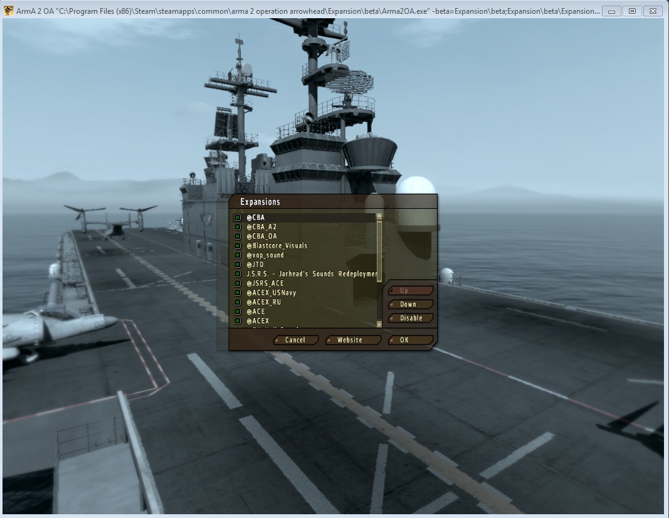Toggle the J.S.R.S. Jarhead's Sounds status indicator
The image size is (669, 518).
click(238, 274)
